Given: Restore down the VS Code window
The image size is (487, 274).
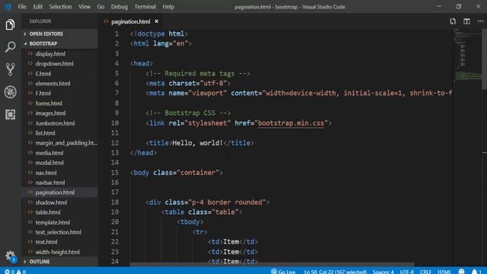Looking at the screenshot, I should (458, 7).
